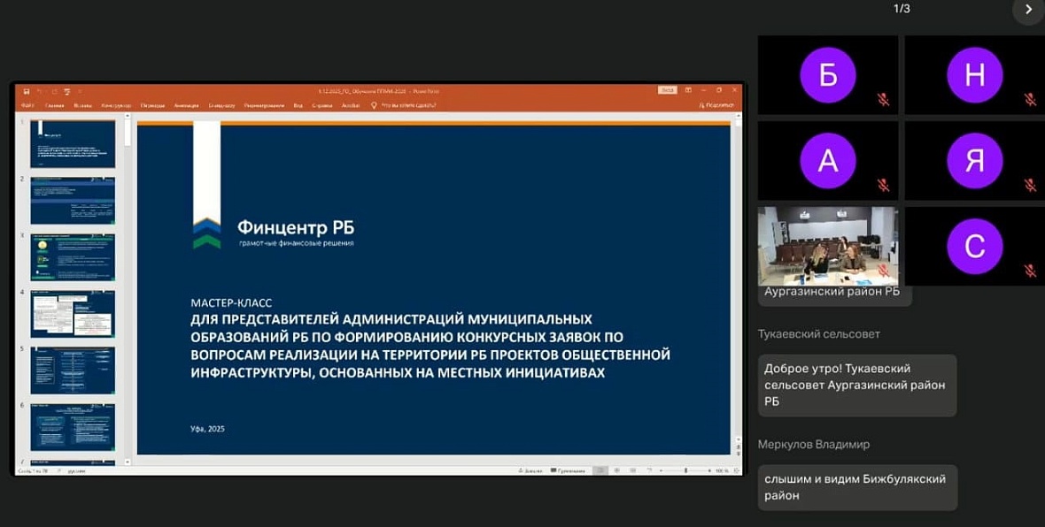
Task: Select slide 3 thumbnail in the pane
Action: pos(73,256)
